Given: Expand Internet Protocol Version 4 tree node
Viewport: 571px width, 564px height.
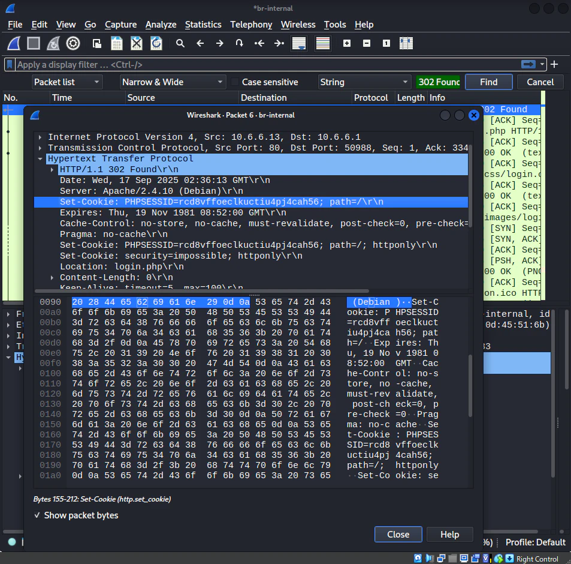Looking at the screenshot, I should click(x=40, y=137).
